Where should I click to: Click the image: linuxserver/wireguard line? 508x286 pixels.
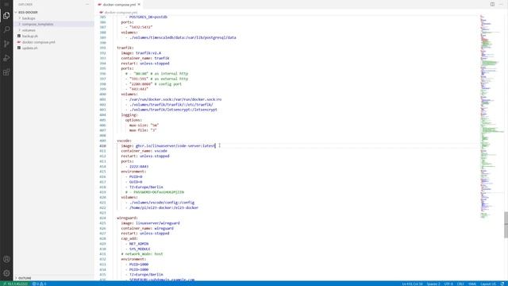tap(150, 223)
